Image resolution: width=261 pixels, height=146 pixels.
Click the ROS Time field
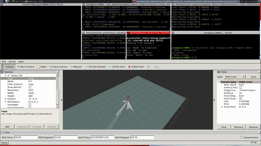click(x=26, y=137)
